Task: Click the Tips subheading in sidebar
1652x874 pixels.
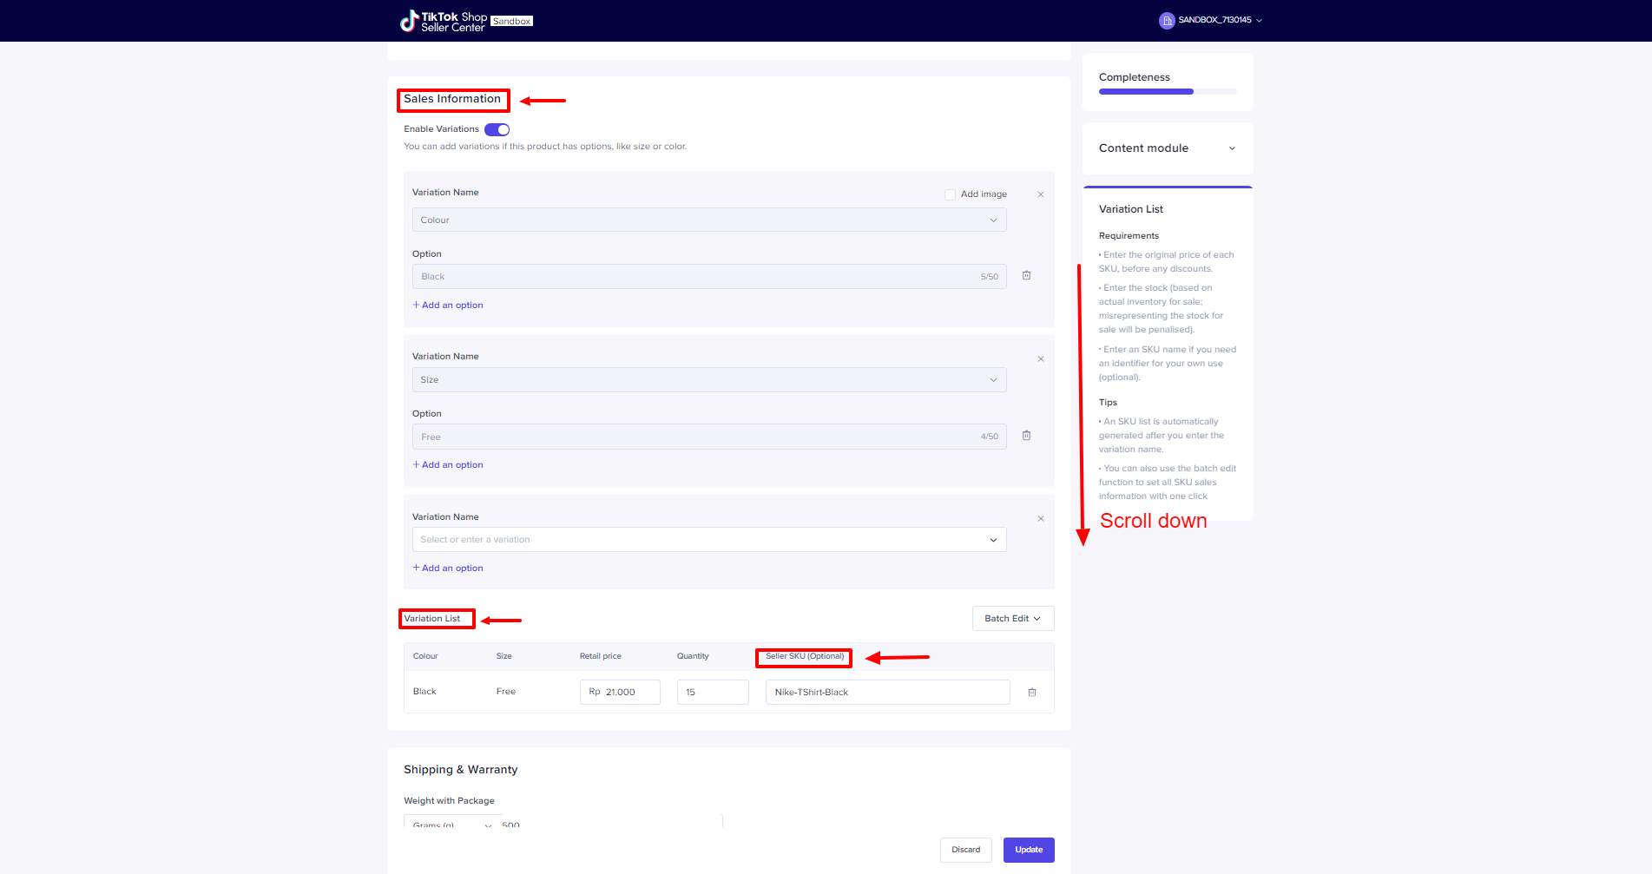Action: click(x=1108, y=403)
